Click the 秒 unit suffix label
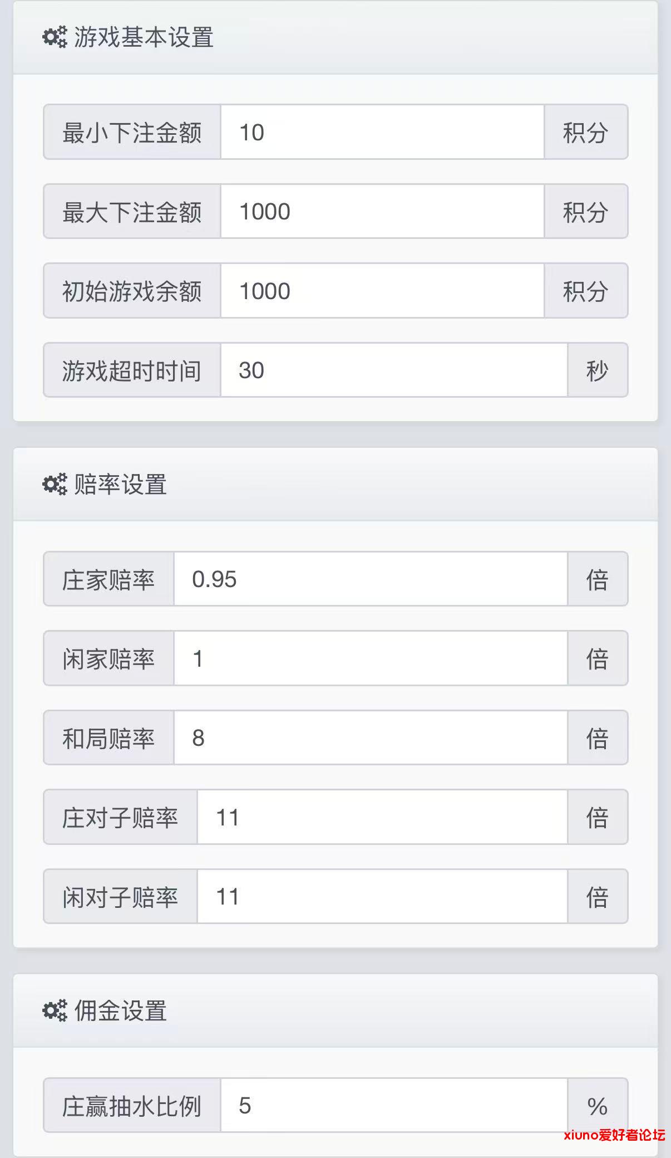 597,370
